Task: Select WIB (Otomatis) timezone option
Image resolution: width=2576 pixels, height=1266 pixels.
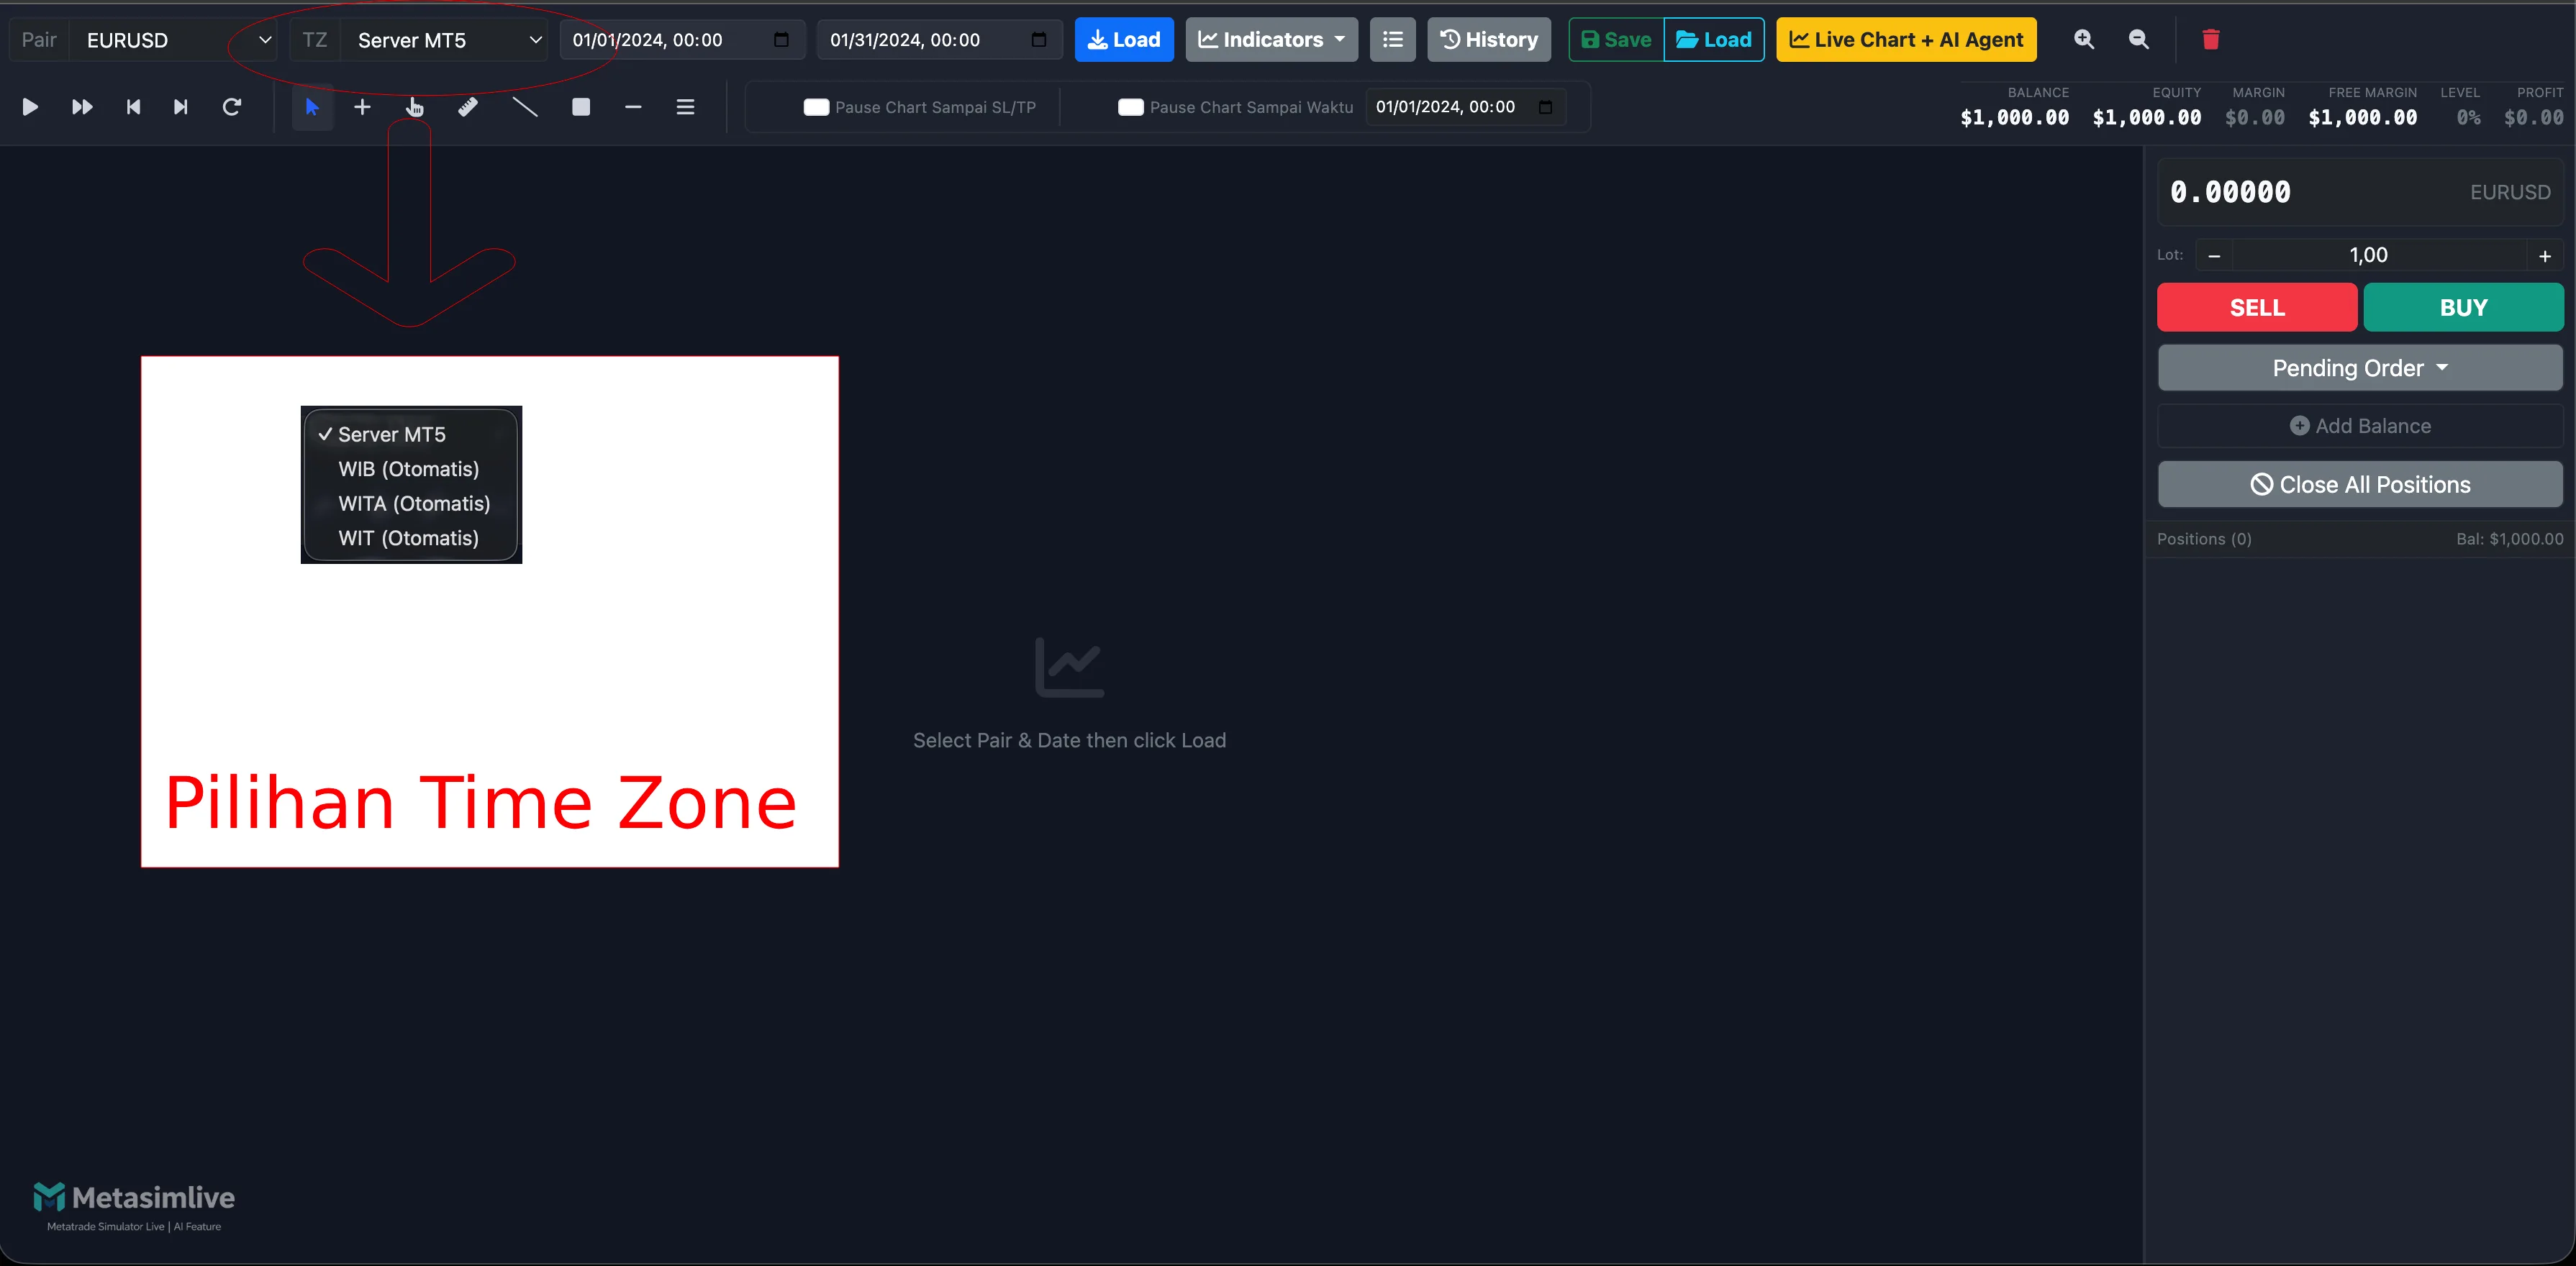Action: [408, 468]
